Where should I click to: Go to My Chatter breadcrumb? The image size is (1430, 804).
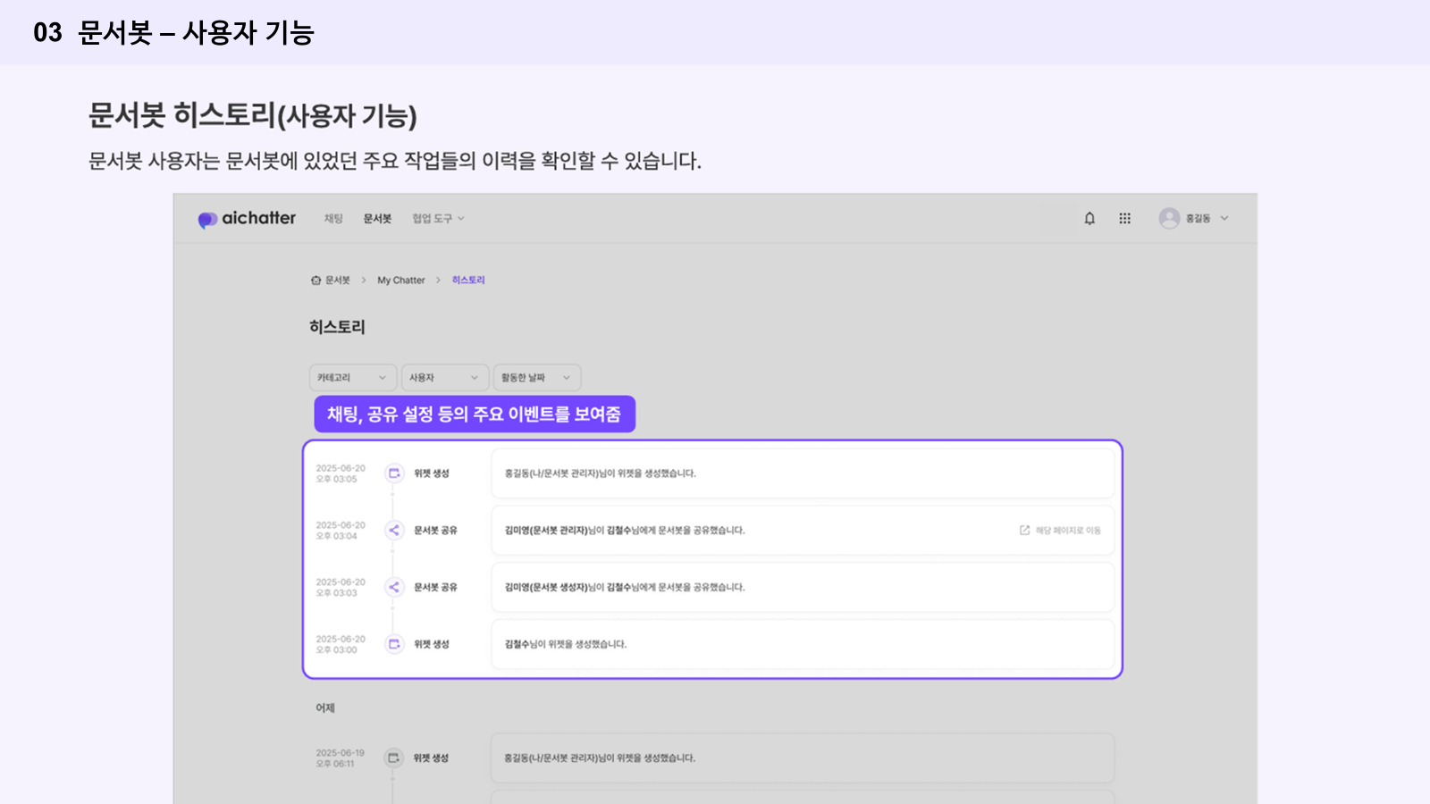(400, 281)
